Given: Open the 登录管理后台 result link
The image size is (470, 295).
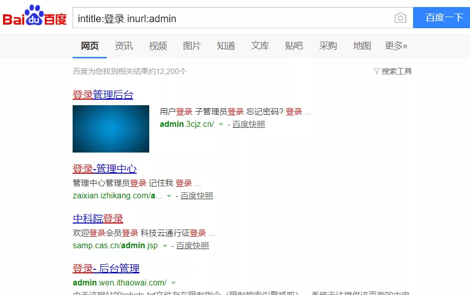Looking at the screenshot, I should (103, 95).
